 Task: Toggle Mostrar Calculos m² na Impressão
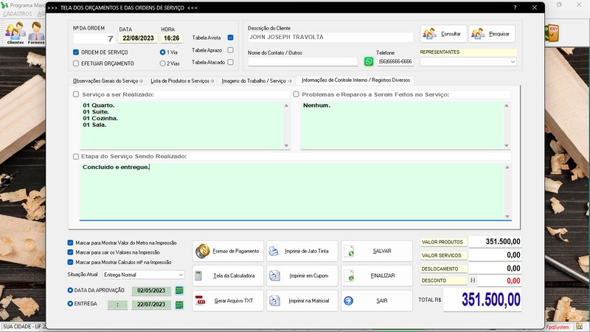click(70, 263)
